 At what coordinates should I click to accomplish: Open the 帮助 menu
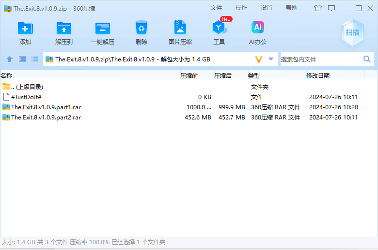(291, 8)
